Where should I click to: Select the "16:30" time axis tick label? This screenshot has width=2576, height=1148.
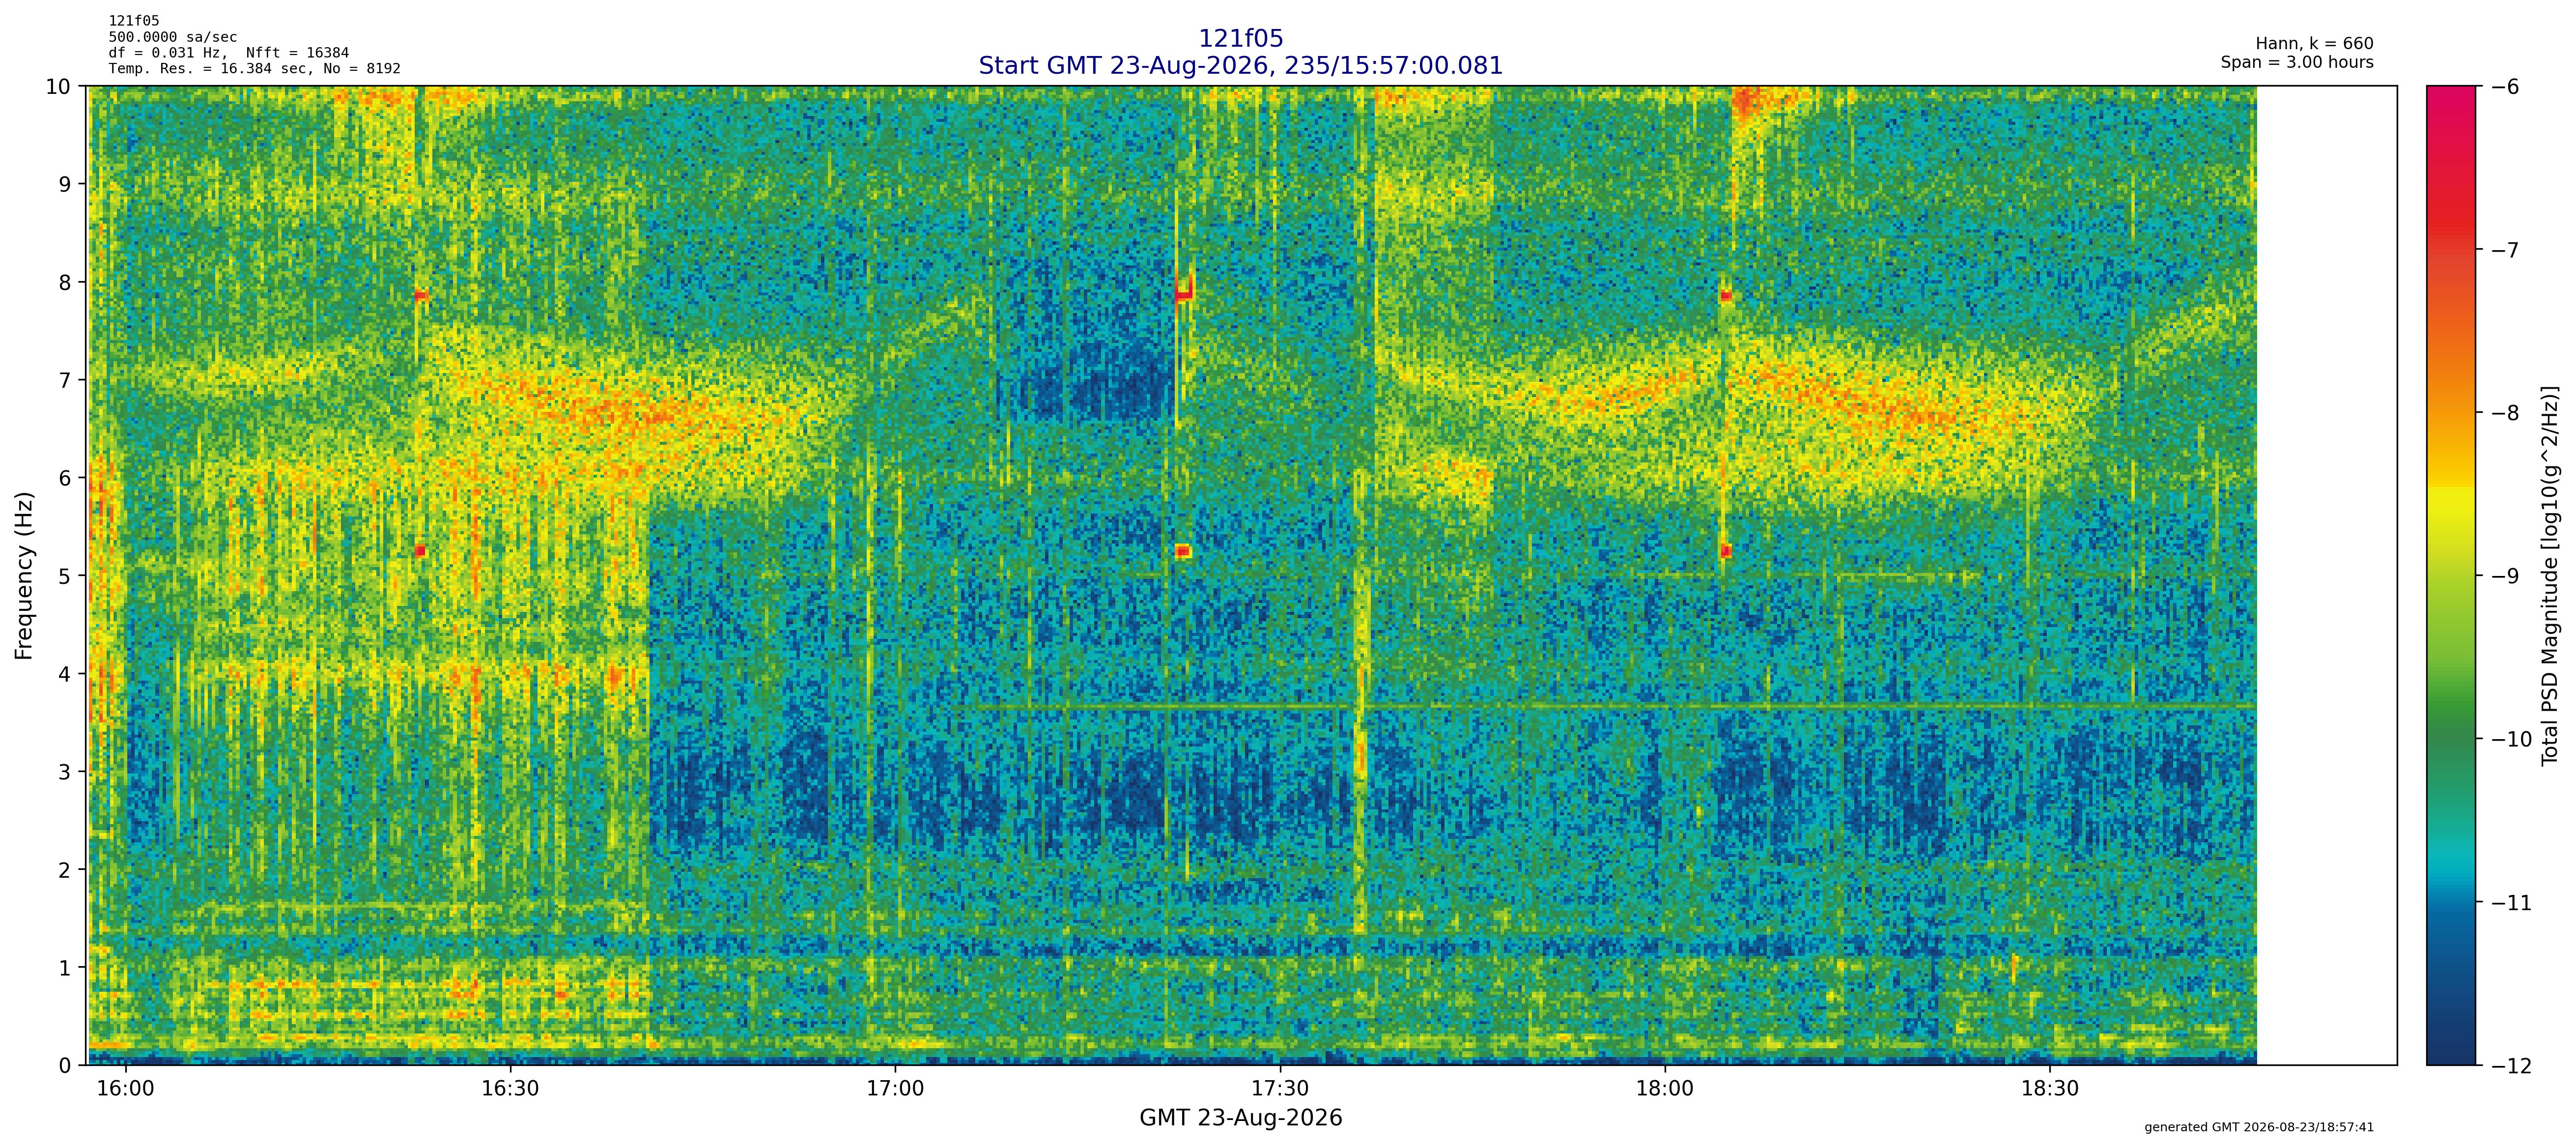(x=510, y=1088)
